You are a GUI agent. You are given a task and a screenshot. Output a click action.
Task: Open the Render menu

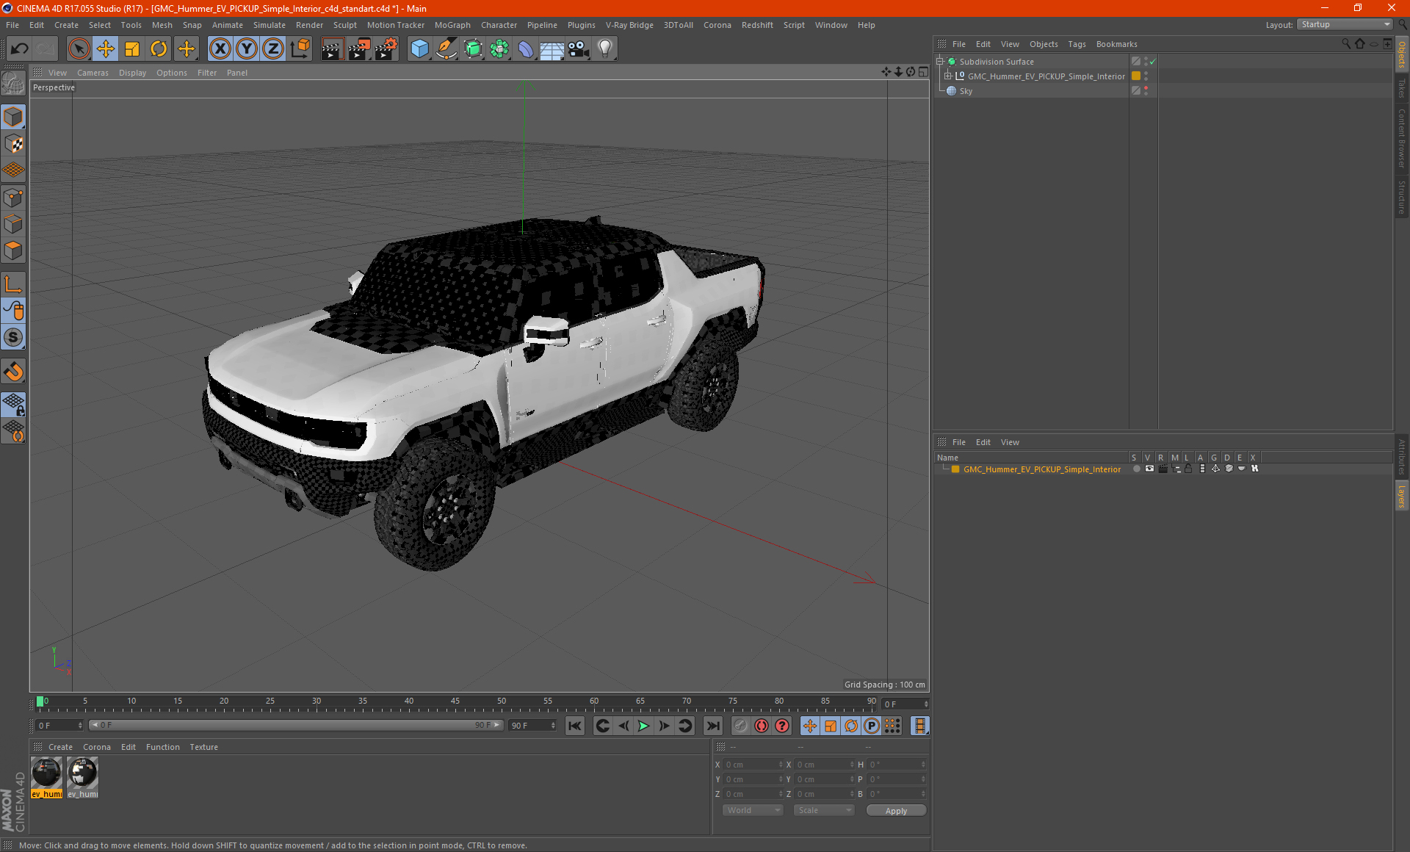click(309, 25)
